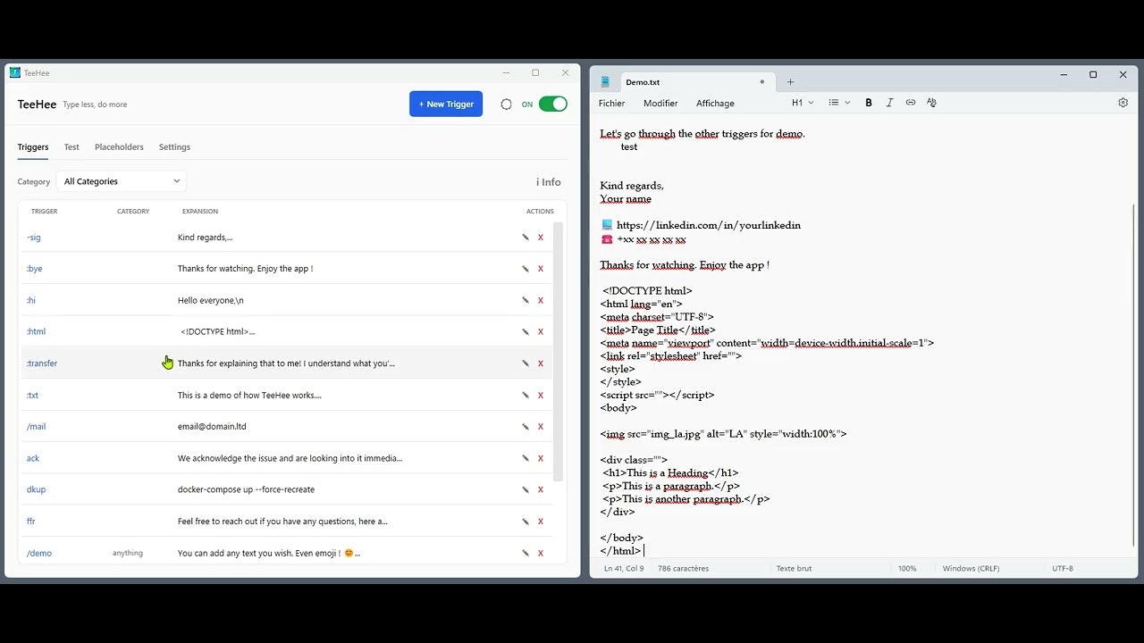Edit the :bye trigger
The height and width of the screenshot is (643, 1144).
click(x=526, y=269)
